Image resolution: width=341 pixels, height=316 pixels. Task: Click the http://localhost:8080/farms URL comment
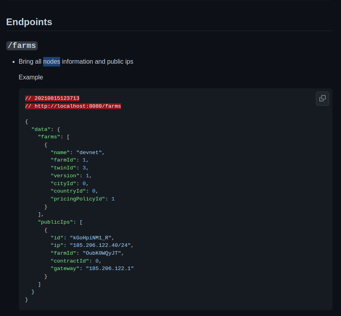pyautogui.click(x=73, y=106)
